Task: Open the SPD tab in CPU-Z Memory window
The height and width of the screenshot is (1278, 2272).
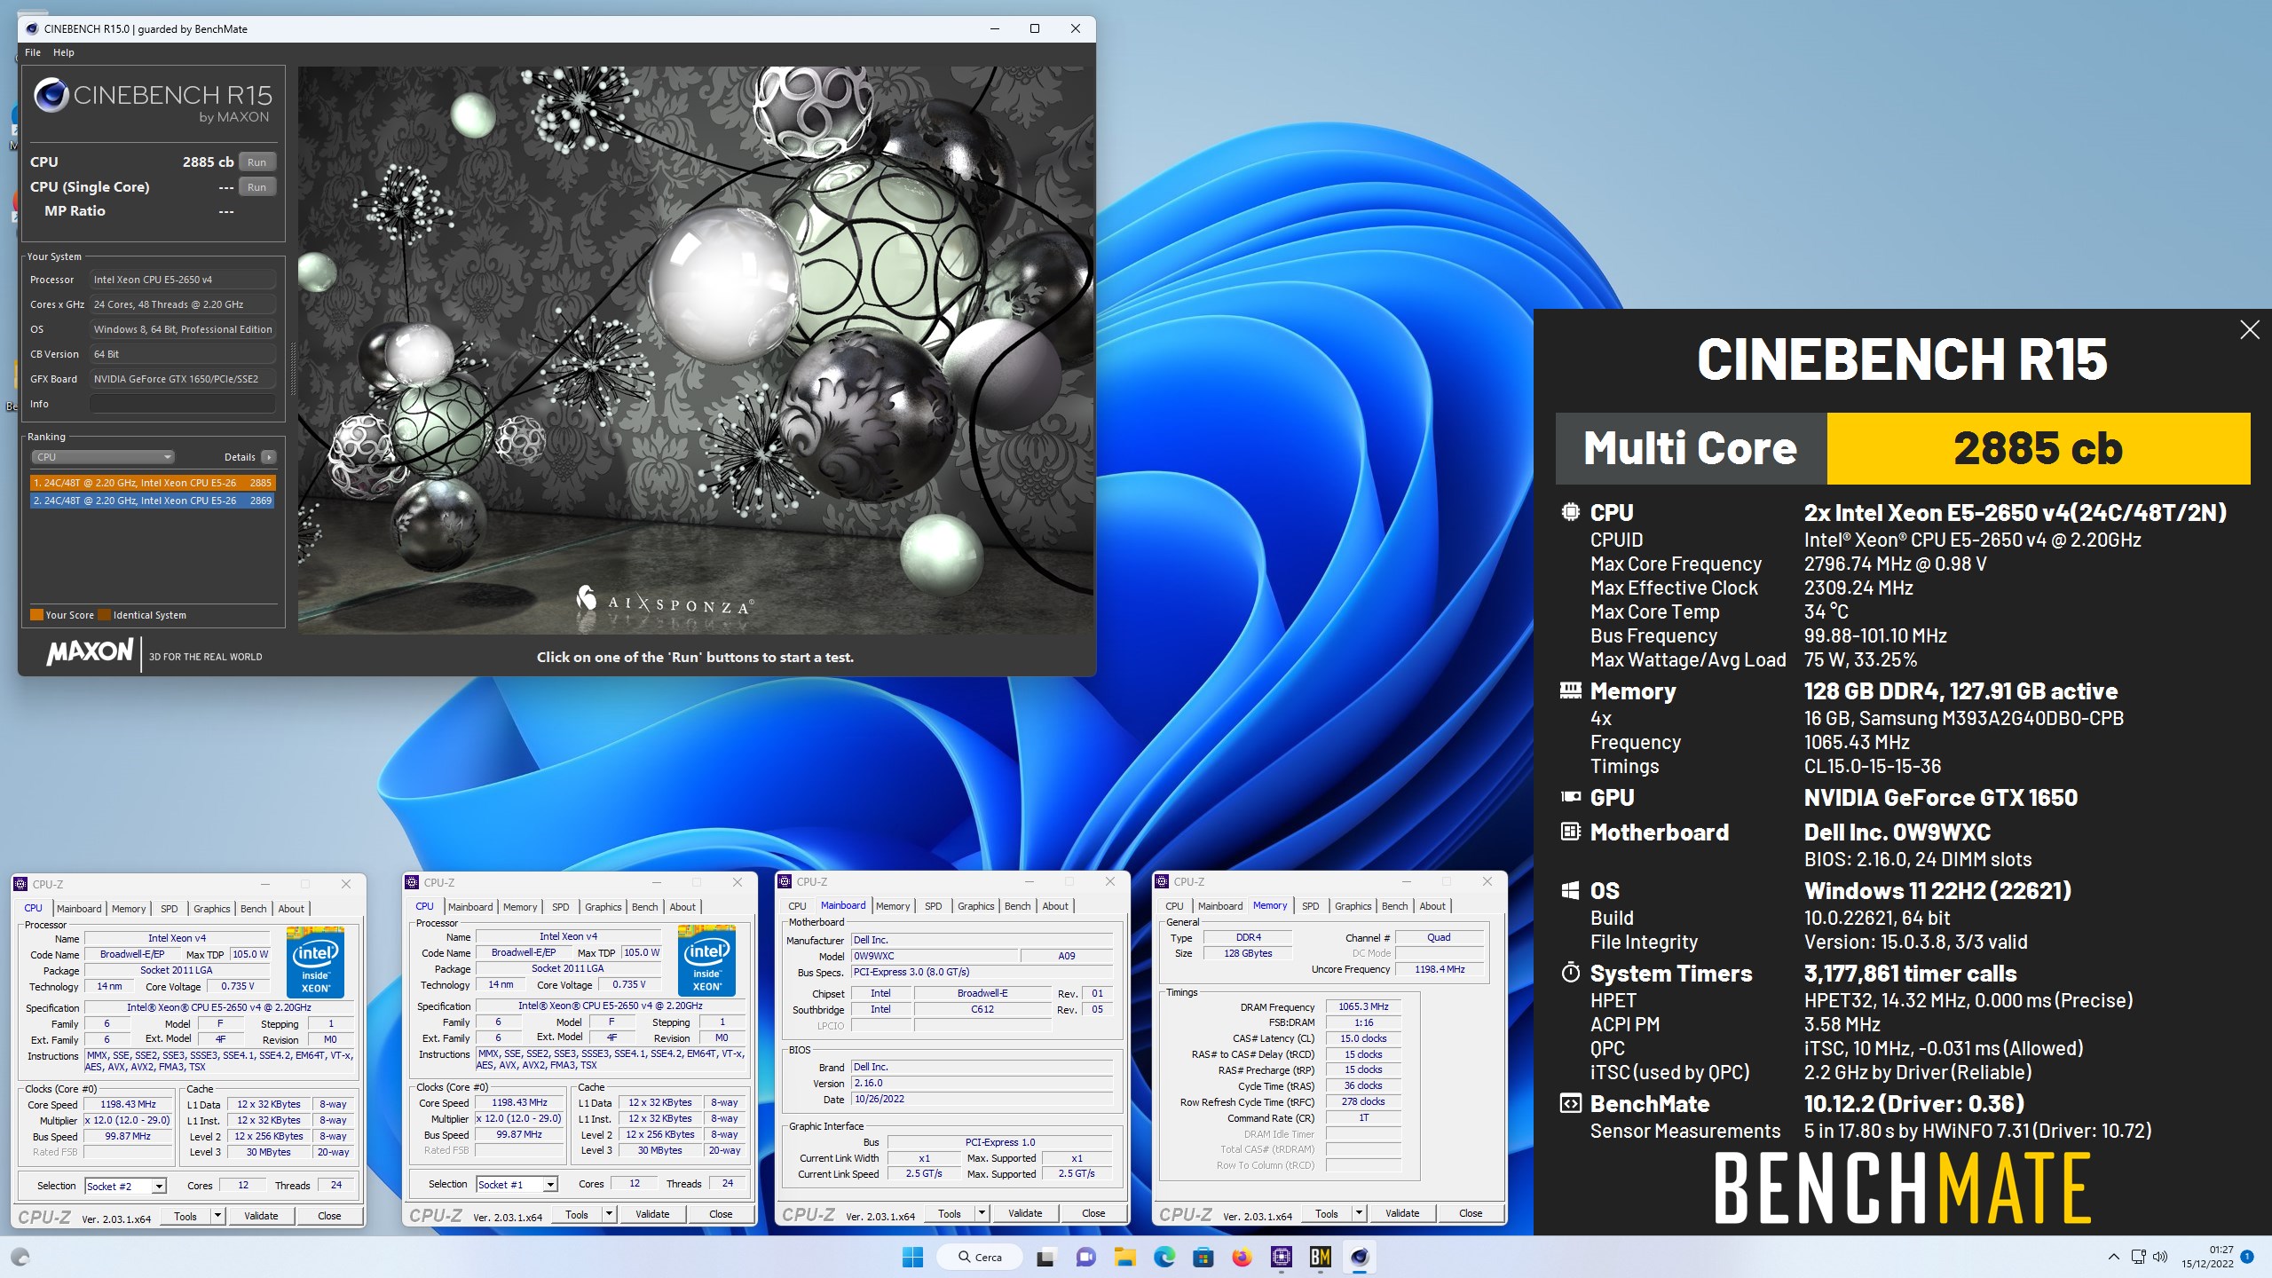Action: [x=1310, y=906]
